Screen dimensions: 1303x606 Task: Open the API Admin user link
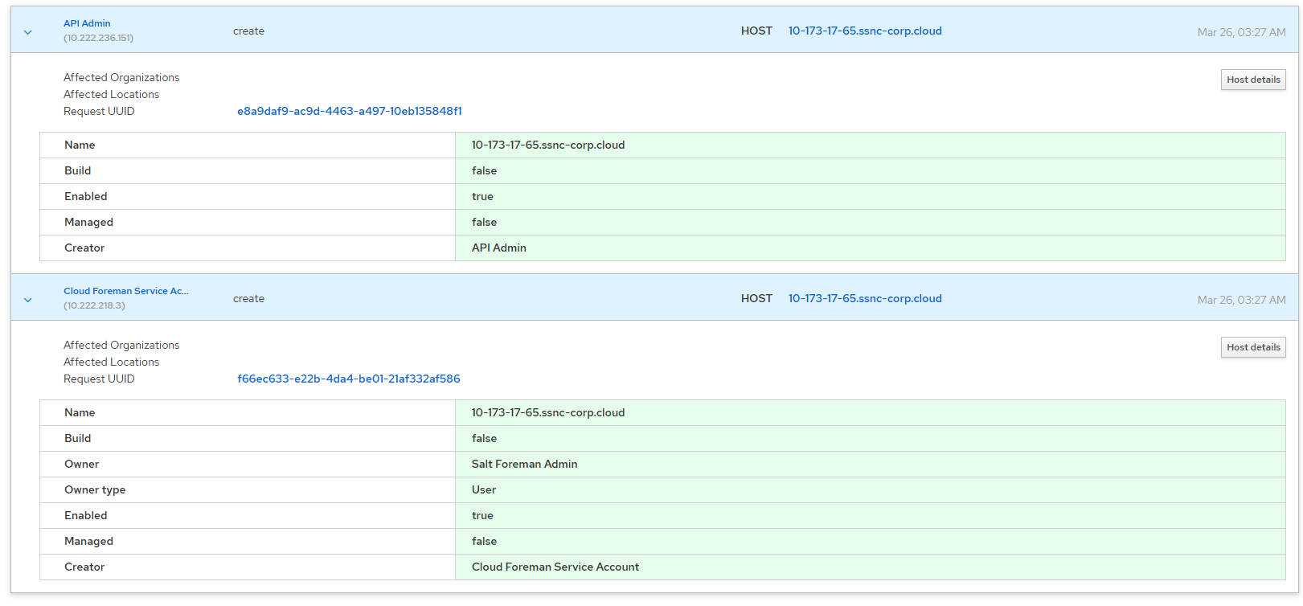pos(87,23)
